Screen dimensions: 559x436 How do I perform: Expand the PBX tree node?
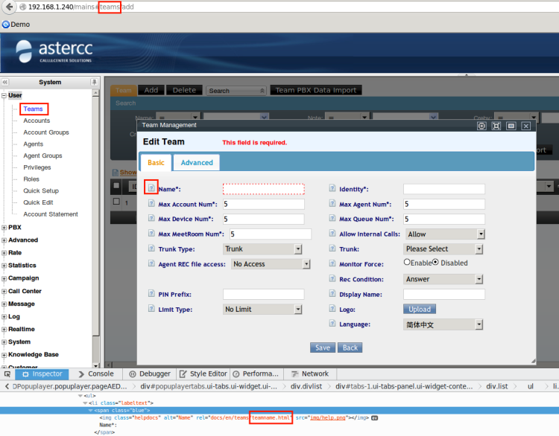pos(4,227)
